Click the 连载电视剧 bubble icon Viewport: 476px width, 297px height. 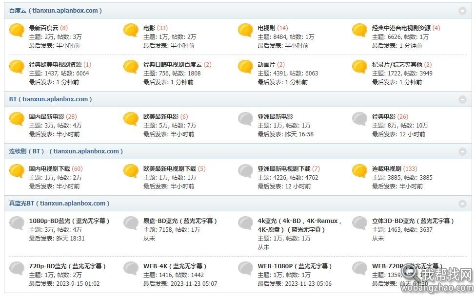[360, 171]
